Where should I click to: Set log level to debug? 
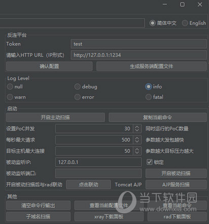tap(77, 87)
